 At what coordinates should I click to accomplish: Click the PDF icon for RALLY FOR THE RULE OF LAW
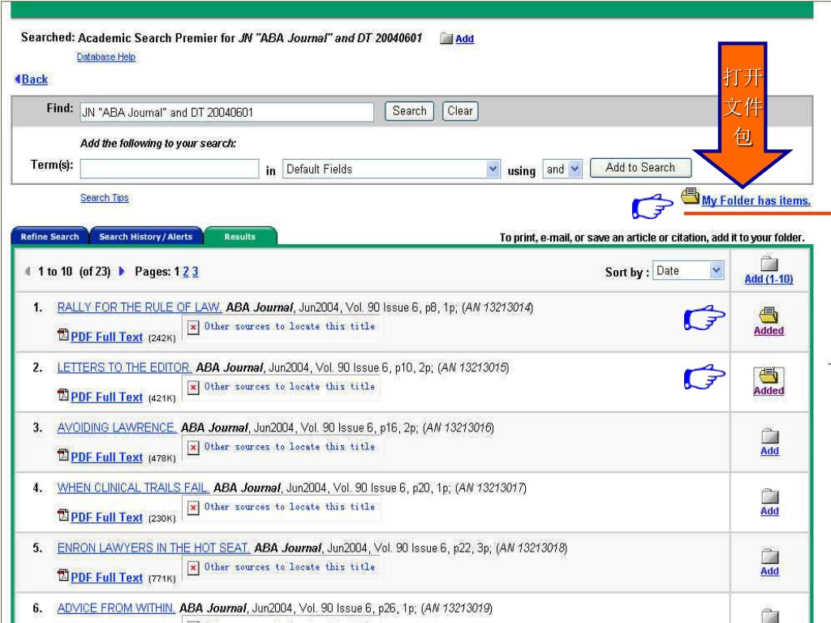click(x=63, y=335)
